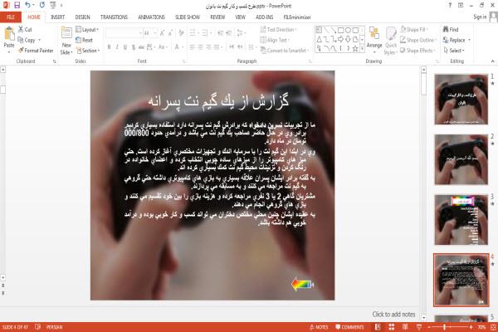This screenshot has height=332, width=498.
Task: Click the zoom slider handle
Action: pos(444,327)
